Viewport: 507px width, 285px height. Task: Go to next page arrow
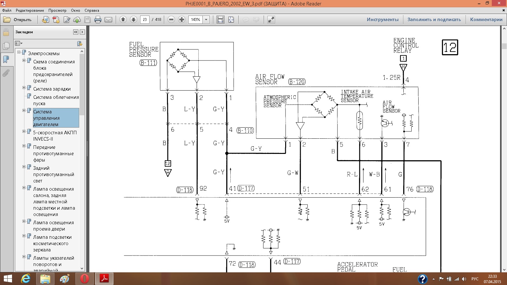coord(133,20)
